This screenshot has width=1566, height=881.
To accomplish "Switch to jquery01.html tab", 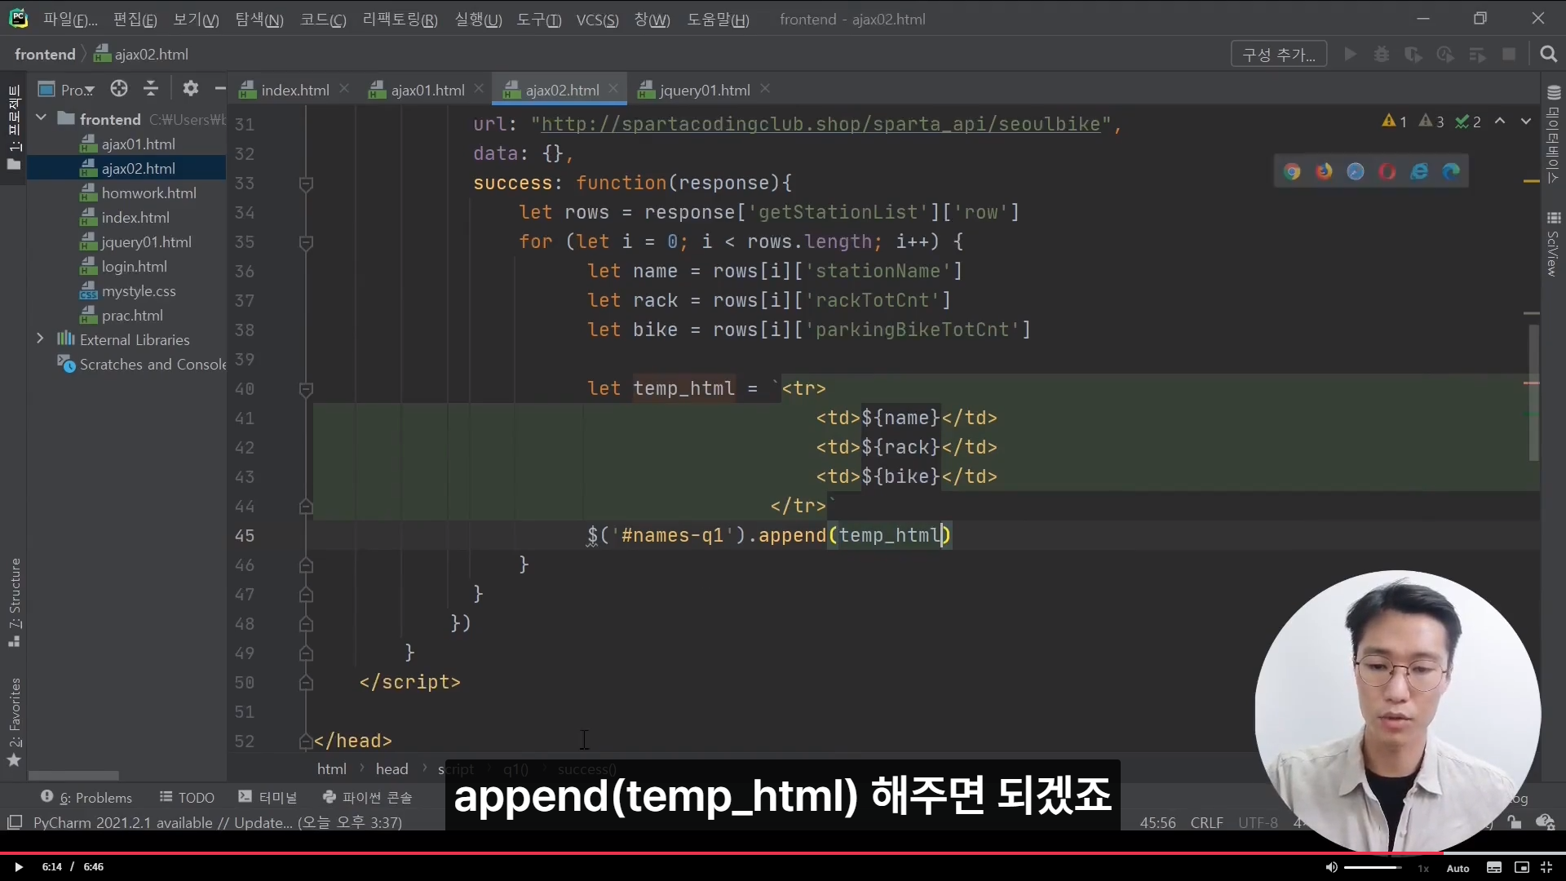I will tap(705, 90).
